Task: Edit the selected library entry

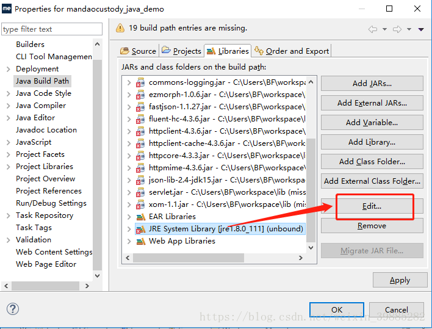Action: click(x=372, y=206)
